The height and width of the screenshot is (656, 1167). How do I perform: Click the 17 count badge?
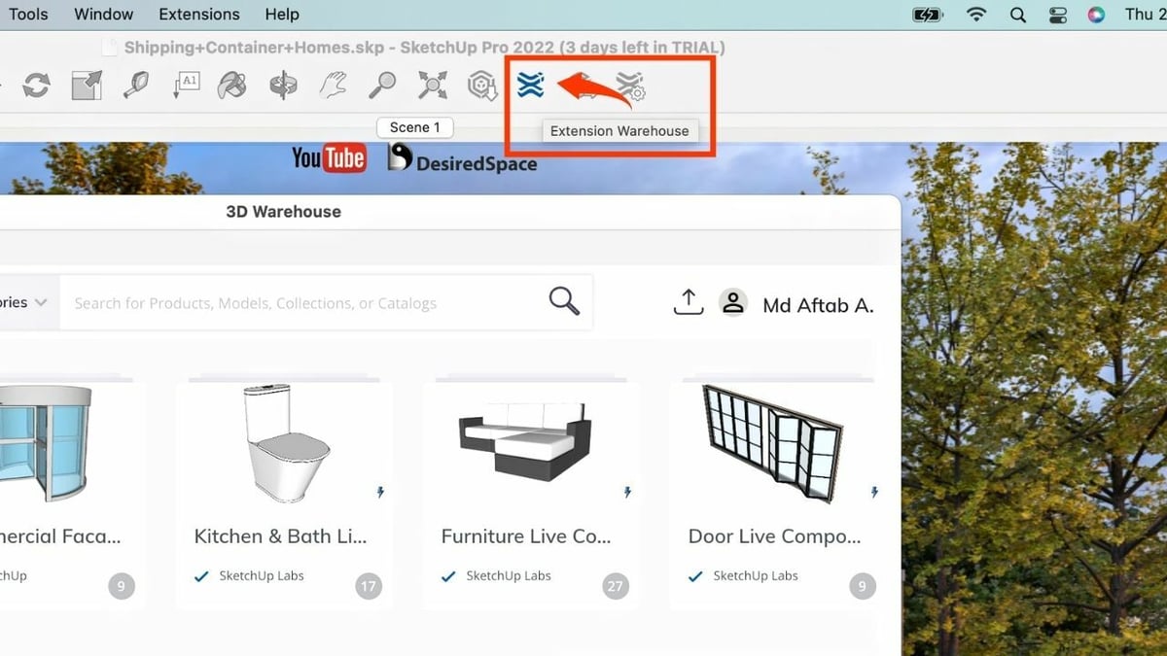pos(368,586)
